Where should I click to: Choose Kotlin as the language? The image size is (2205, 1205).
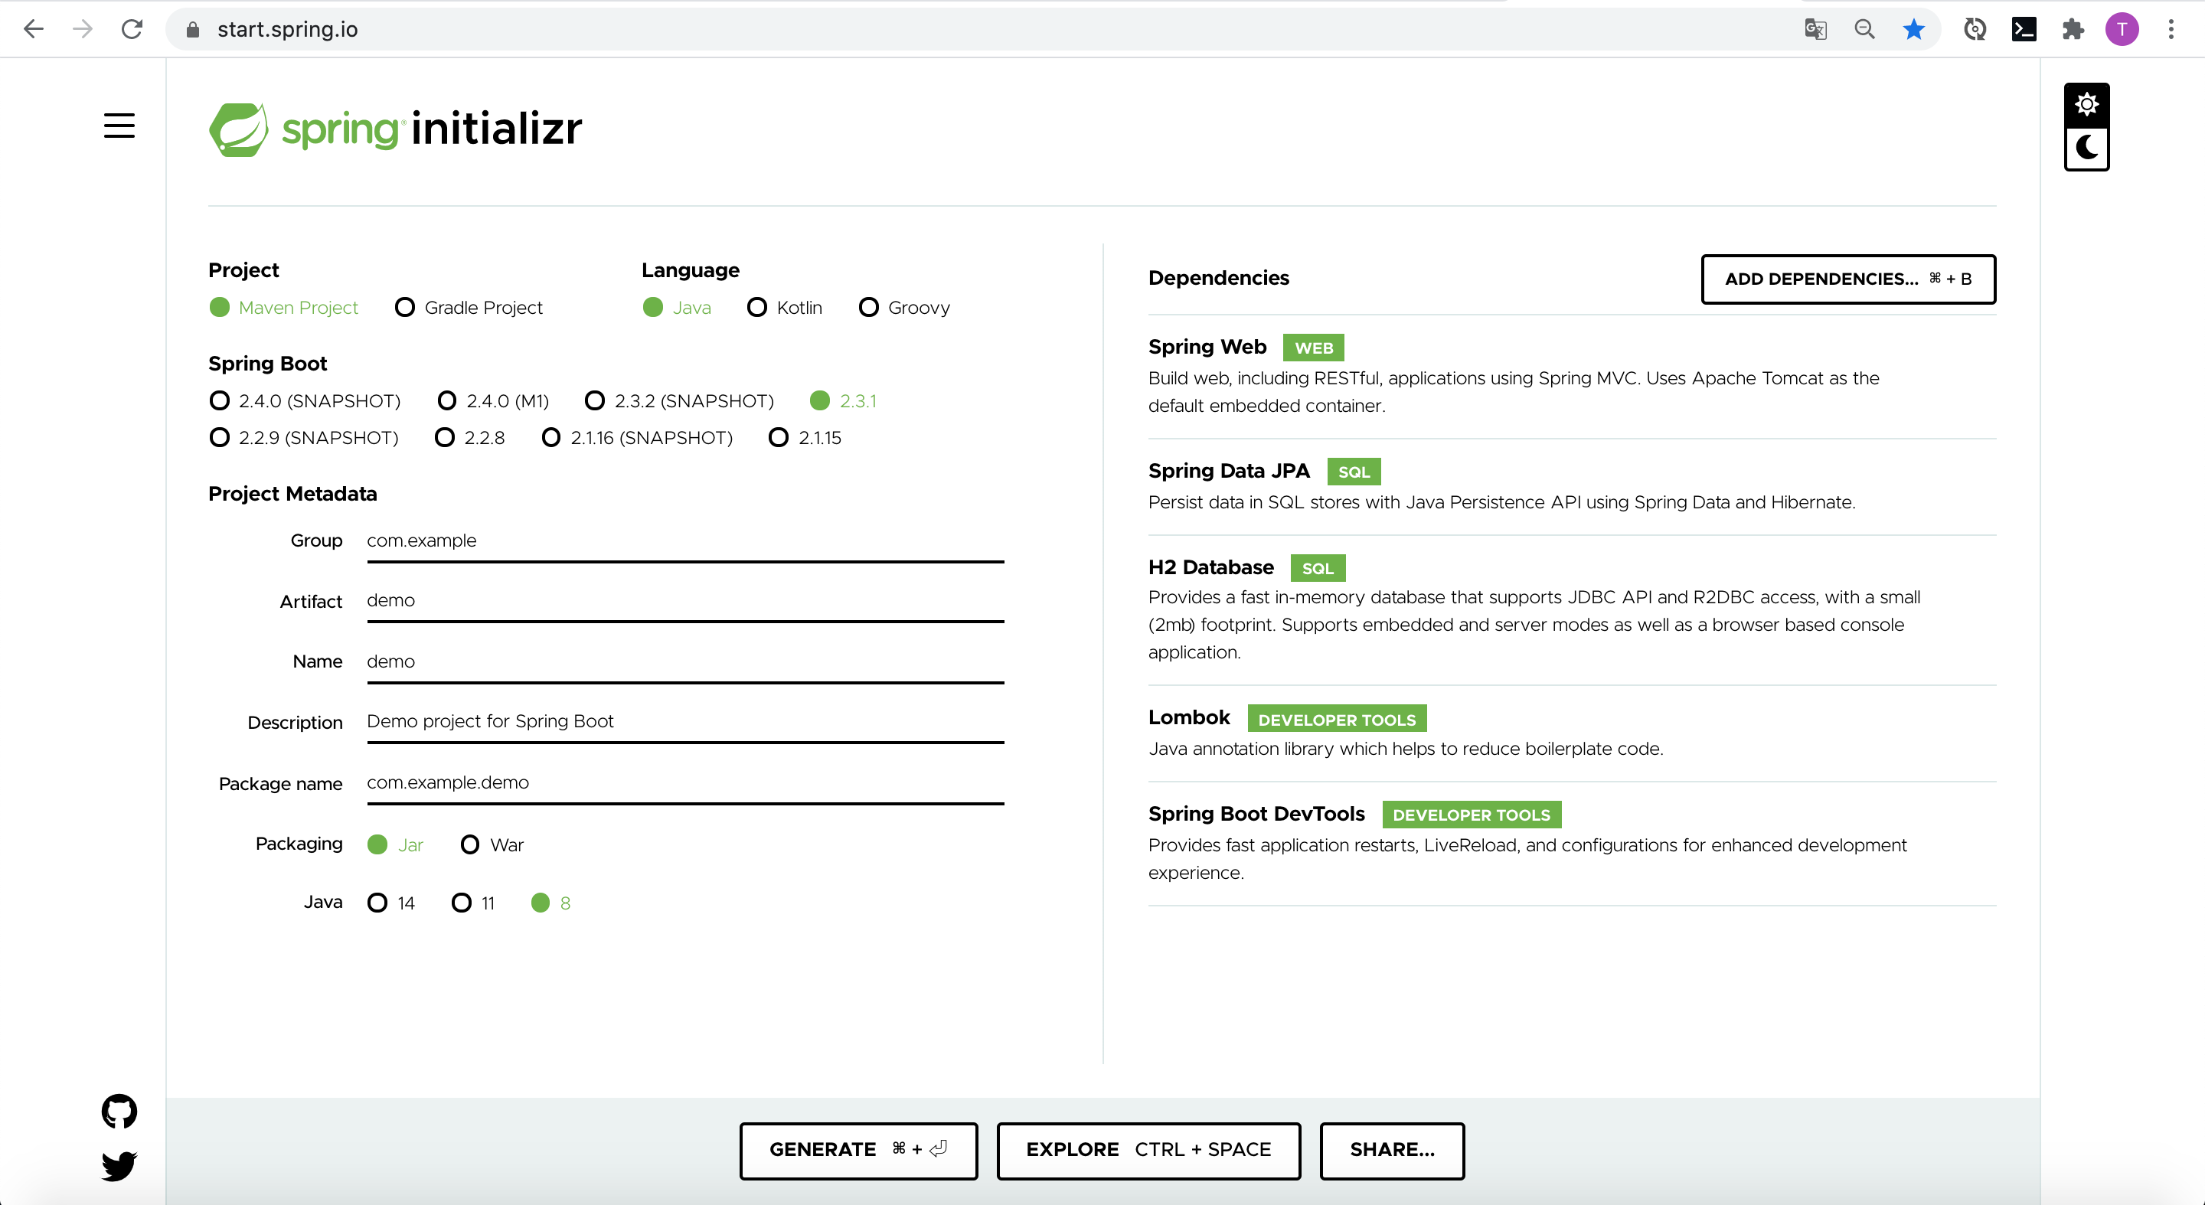(x=756, y=307)
